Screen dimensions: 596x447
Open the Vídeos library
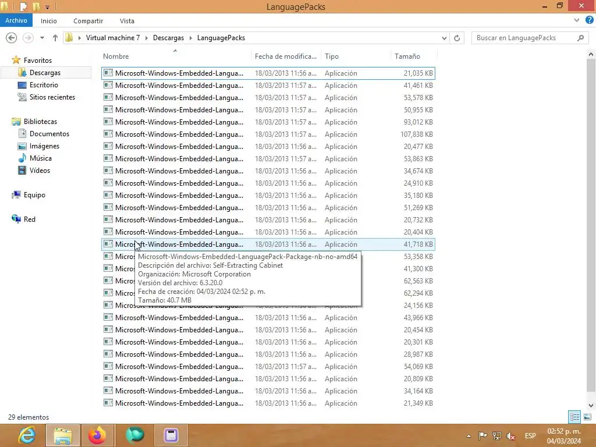click(x=40, y=171)
